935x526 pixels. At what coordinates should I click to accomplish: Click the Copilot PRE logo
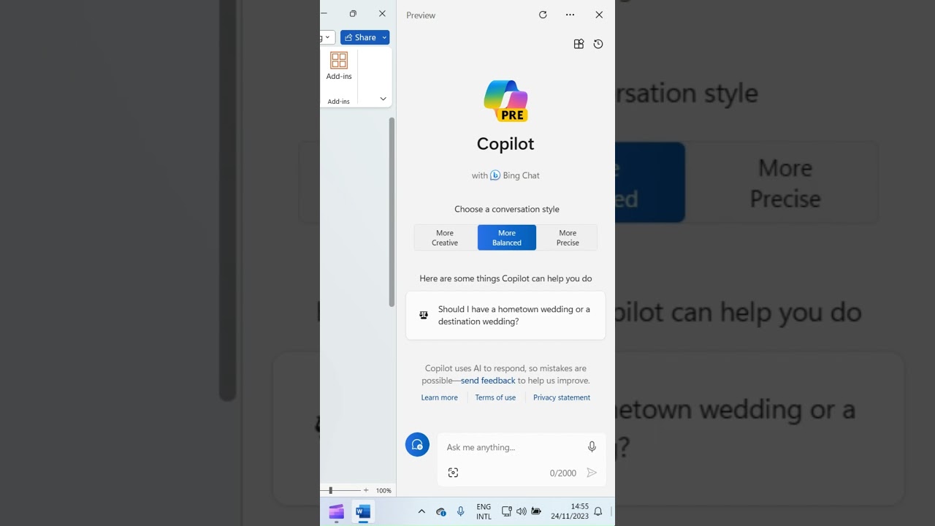pos(505,101)
